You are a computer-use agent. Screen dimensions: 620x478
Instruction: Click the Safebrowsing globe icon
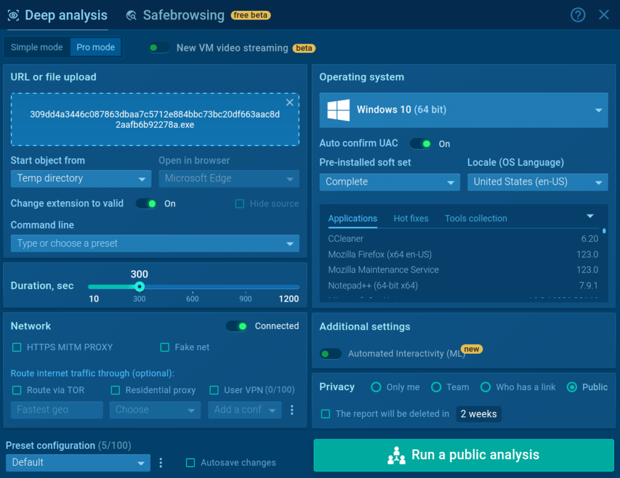click(x=131, y=16)
